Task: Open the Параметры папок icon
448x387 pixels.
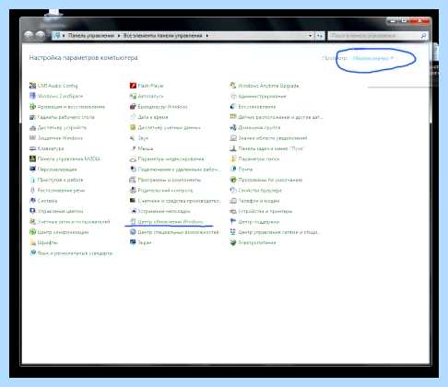Action: 233,158
